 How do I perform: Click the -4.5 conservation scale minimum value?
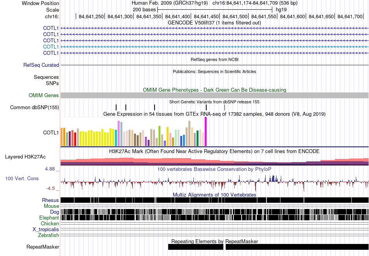50,188
